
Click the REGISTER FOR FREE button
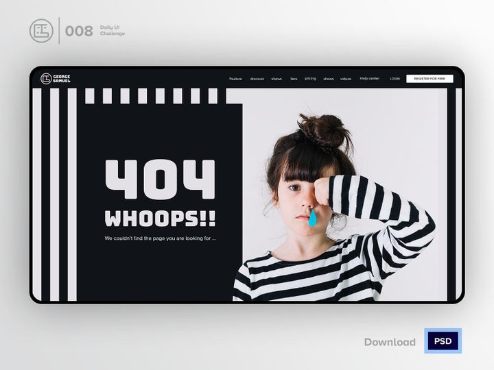(430, 79)
